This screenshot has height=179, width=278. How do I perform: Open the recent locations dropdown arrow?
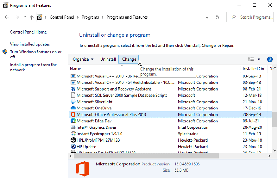click(25, 17)
